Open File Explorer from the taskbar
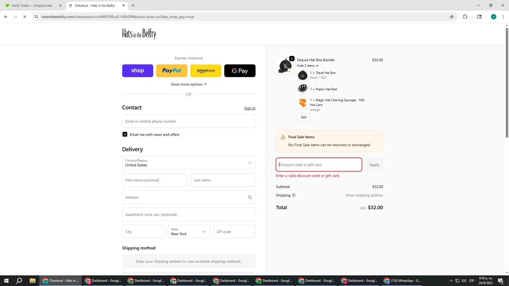 33,281
